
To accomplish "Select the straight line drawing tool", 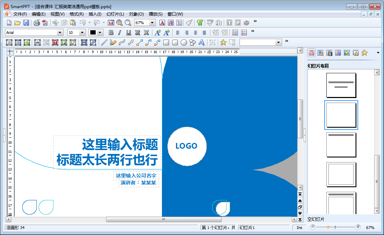I will tap(104, 42).
